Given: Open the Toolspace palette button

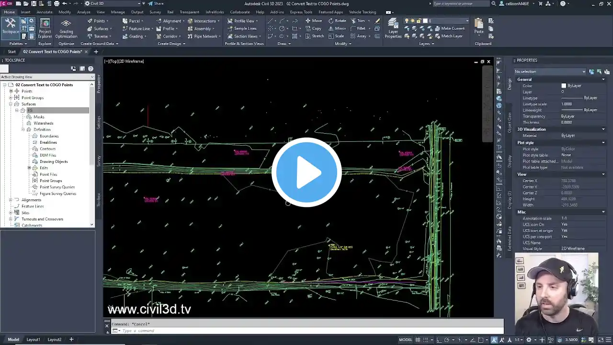Looking at the screenshot, I should [x=10, y=26].
